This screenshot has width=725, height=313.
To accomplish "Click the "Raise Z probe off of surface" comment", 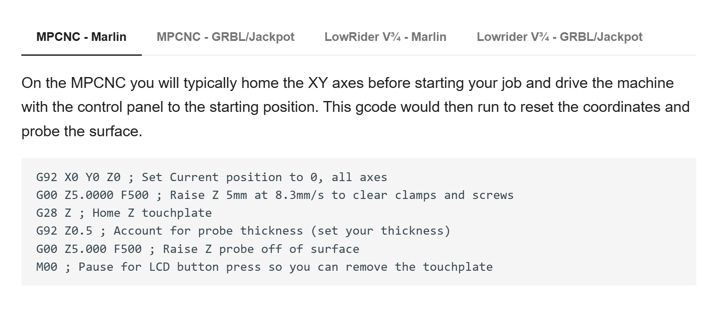I will coord(261,249).
